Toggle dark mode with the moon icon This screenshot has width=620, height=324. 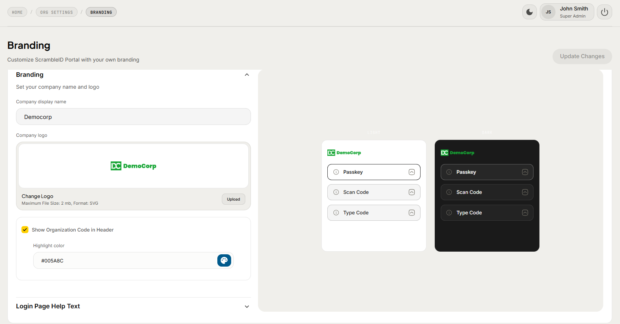coord(529,12)
